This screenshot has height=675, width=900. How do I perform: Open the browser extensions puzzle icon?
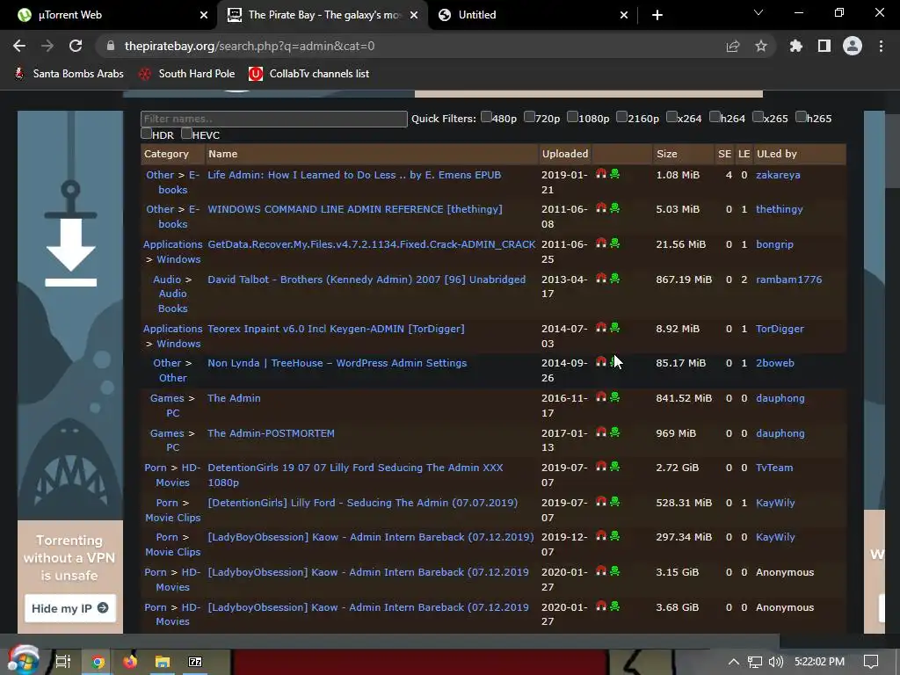click(x=796, y=46)
